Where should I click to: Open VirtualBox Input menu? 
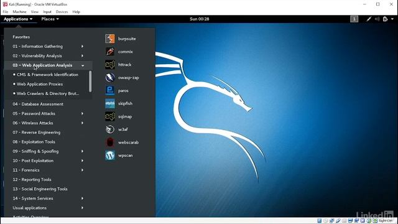coord(47,12)
